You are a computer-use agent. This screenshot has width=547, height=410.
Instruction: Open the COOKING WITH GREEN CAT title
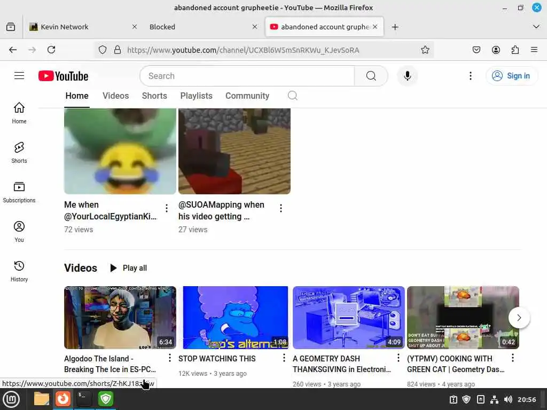pos(456,364)
